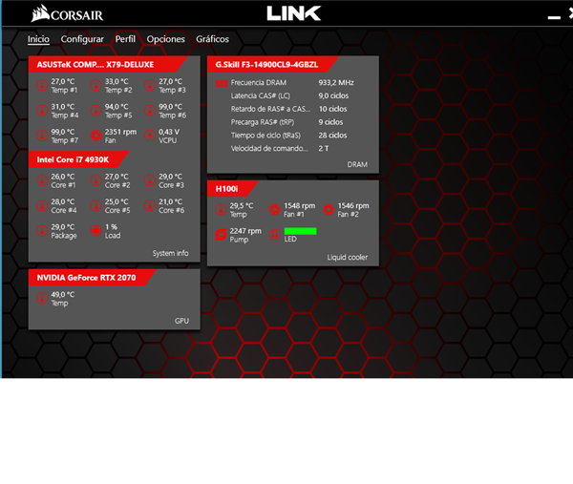Click the 2247 rpm Pump reading

pos(245,231)
